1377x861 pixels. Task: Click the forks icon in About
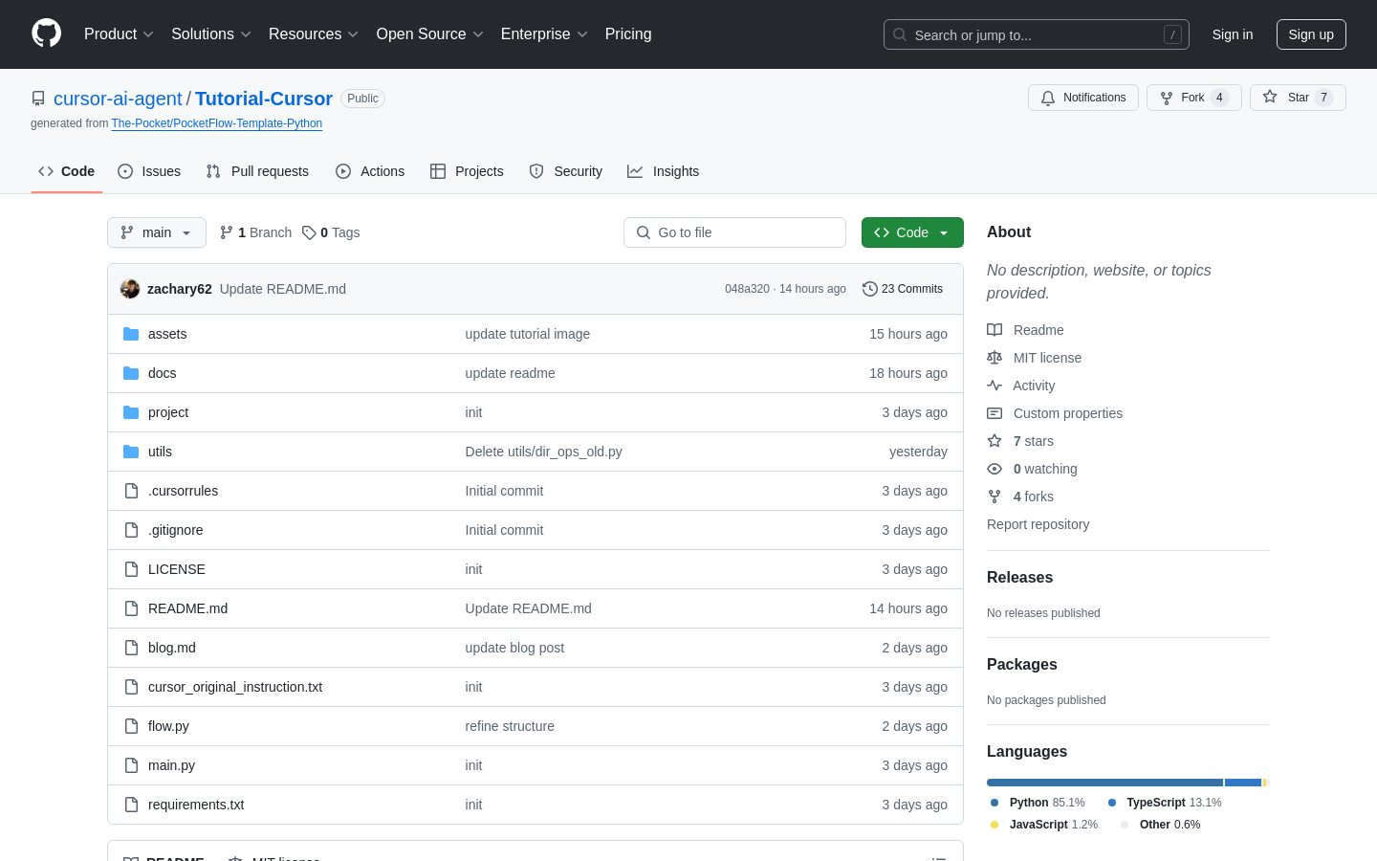(994, 497)
